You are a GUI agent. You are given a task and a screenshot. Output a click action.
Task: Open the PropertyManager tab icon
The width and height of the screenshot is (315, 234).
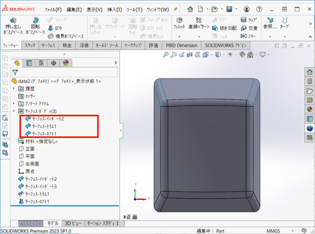point(29,63)
